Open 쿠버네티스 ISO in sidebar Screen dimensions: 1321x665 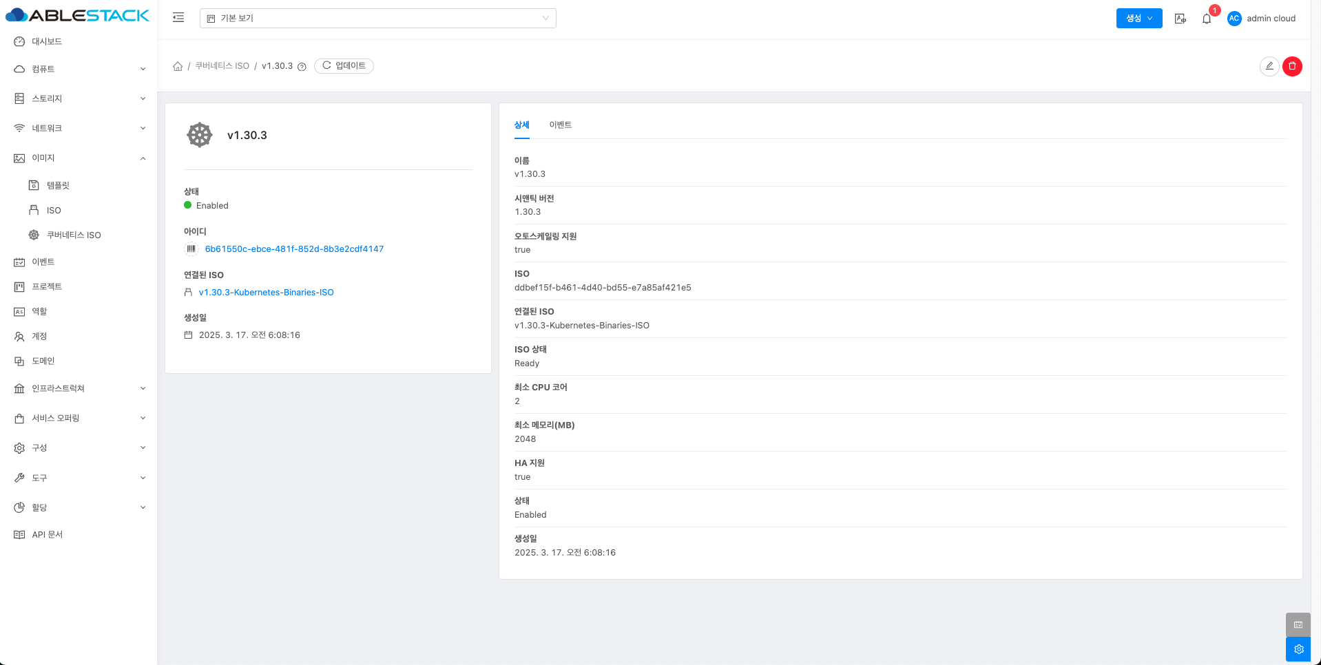click(x=74, y=235)
